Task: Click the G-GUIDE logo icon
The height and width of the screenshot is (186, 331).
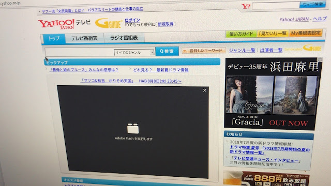Action: tap(109, 23)
